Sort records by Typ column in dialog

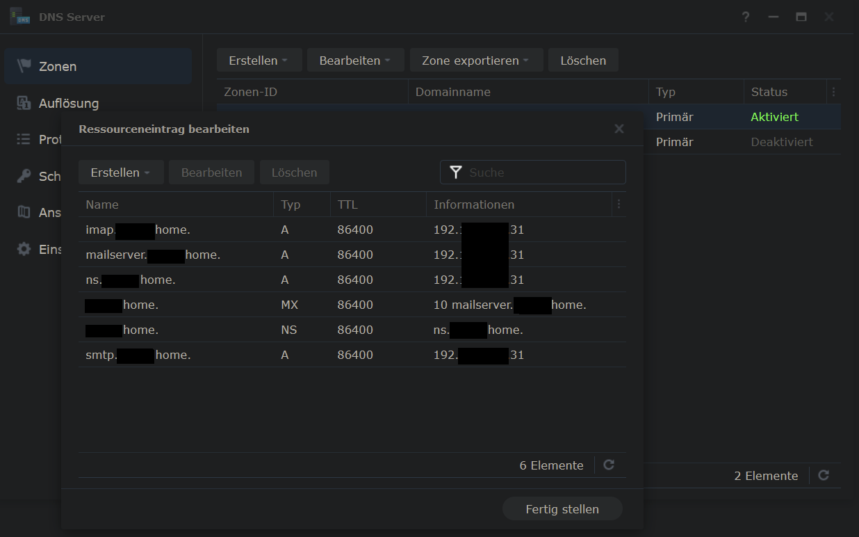tap(302, 205)
